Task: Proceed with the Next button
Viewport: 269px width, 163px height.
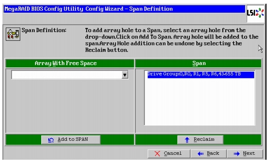Action: pyautogui.click(x=245, y=154)
